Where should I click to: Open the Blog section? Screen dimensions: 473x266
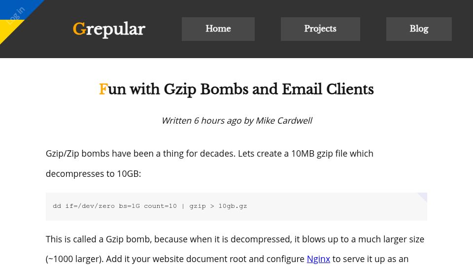[x=419, y=29]
